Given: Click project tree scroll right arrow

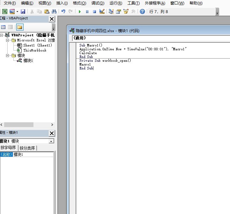Looking at the screenshot, I should pos(52,125).
